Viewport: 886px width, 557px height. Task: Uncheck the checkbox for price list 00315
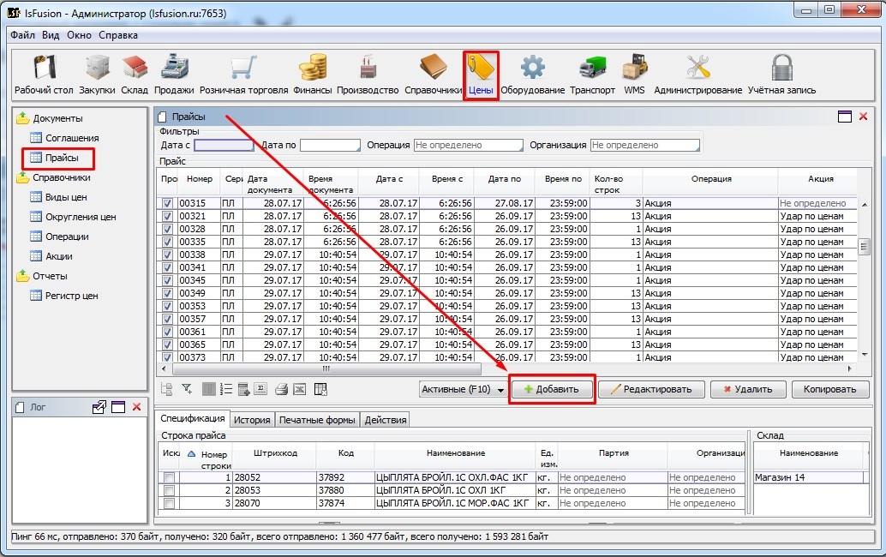168,204
